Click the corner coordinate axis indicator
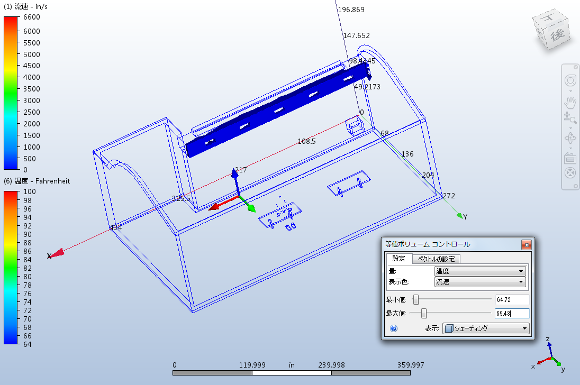The height and width of the screenshot is (385, 580). [x=549, y=355]
